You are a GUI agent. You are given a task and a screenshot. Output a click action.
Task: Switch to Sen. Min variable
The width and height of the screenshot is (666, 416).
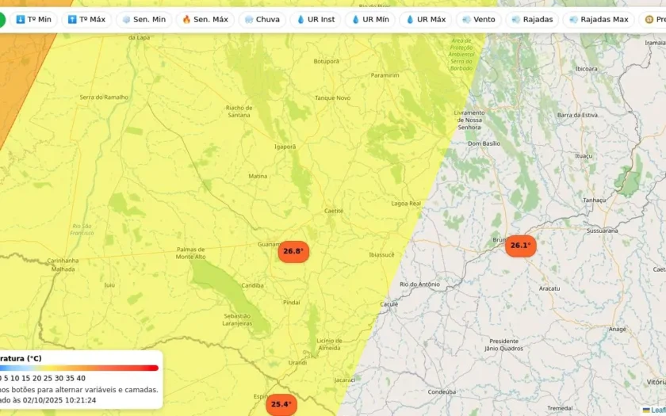click(144, 20)
